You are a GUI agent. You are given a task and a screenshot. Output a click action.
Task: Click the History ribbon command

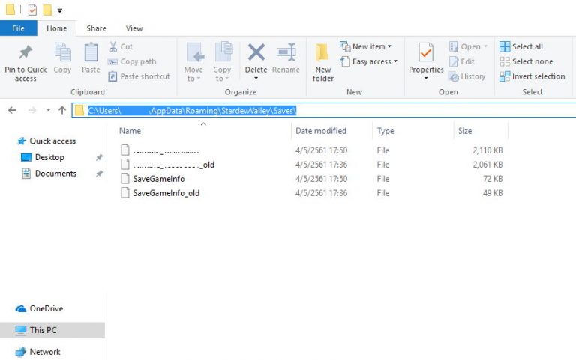click(x=467, y=76)
